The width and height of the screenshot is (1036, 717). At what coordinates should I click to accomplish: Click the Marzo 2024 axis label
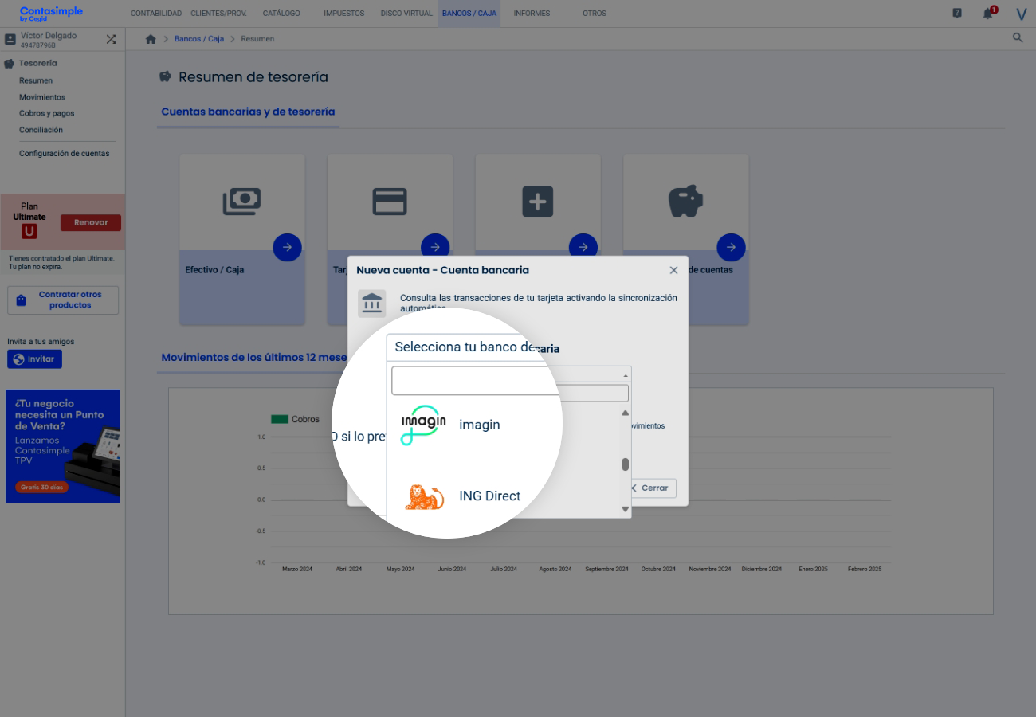pos(297,569)
